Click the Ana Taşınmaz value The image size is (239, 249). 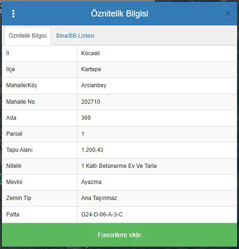[x=99, y=198]
